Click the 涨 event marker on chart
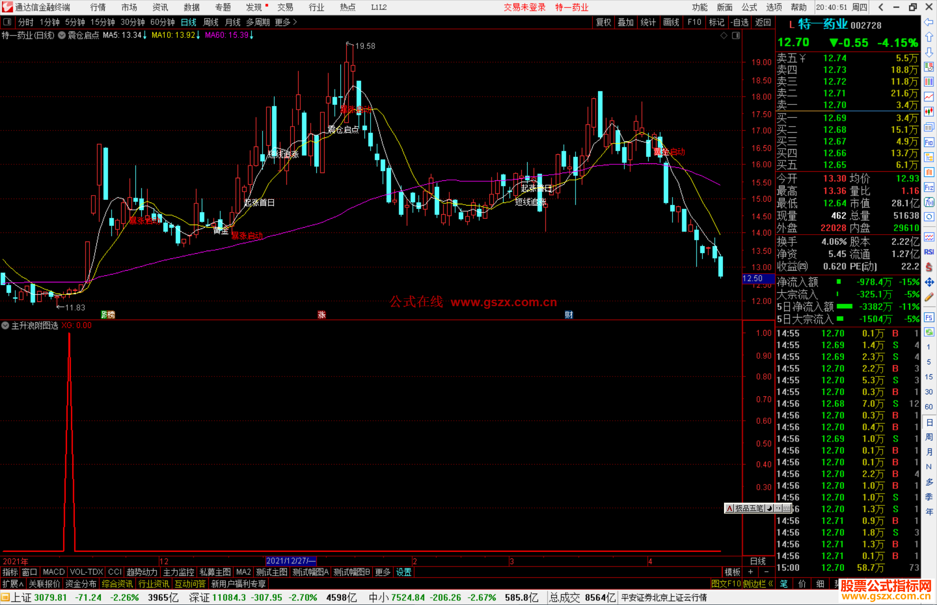The height and width of the screenshot is (605, 937). click(321, 315)
